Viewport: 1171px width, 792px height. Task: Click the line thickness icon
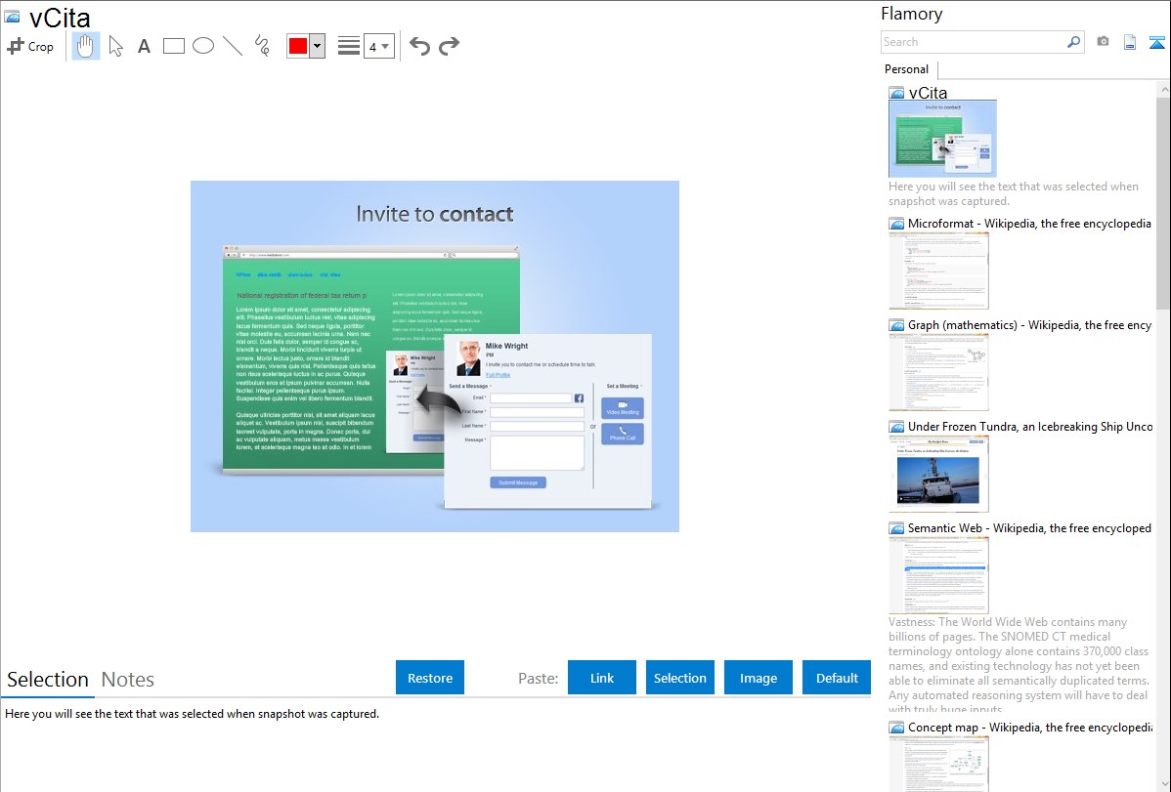[x=349, y=46]
